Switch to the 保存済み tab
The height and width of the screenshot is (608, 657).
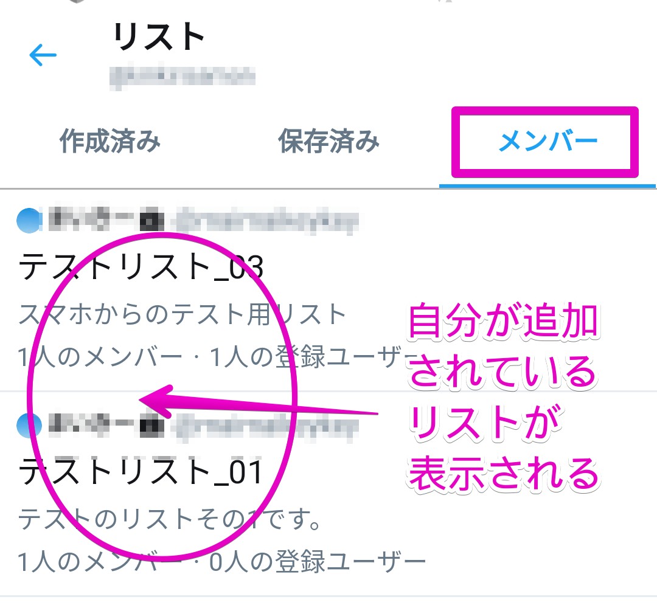[x=329, y=141]
